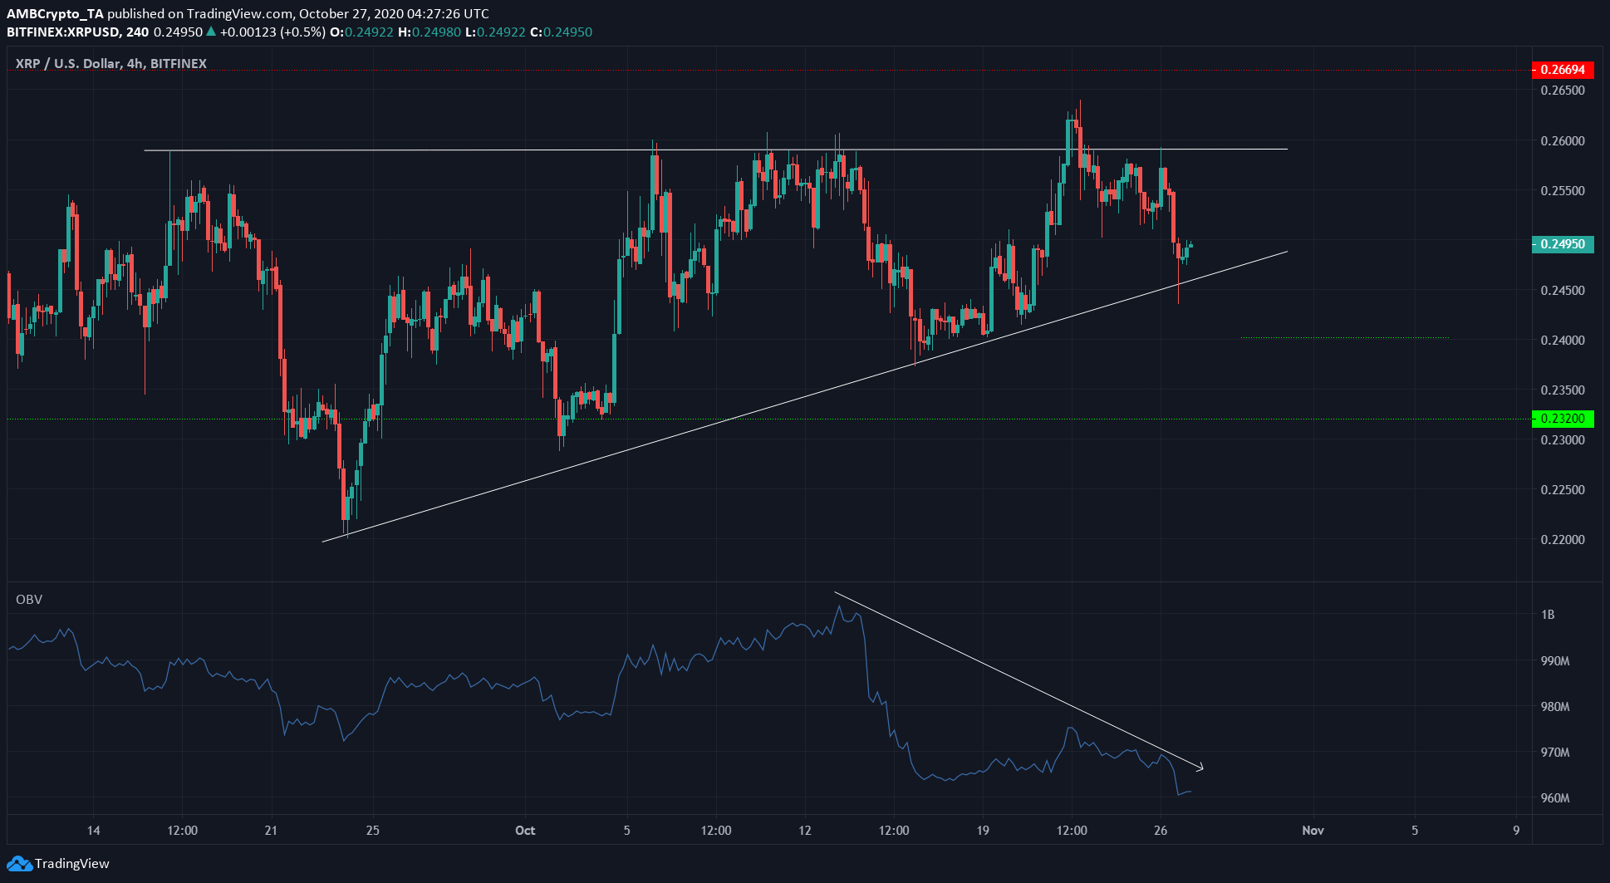
Task: Click the TradingView brand name text
Action: point(71,864)
